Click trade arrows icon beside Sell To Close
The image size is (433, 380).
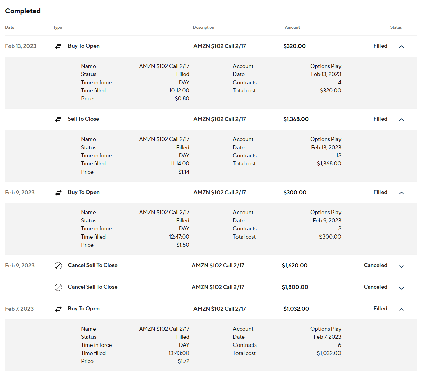tap(58, 119)
